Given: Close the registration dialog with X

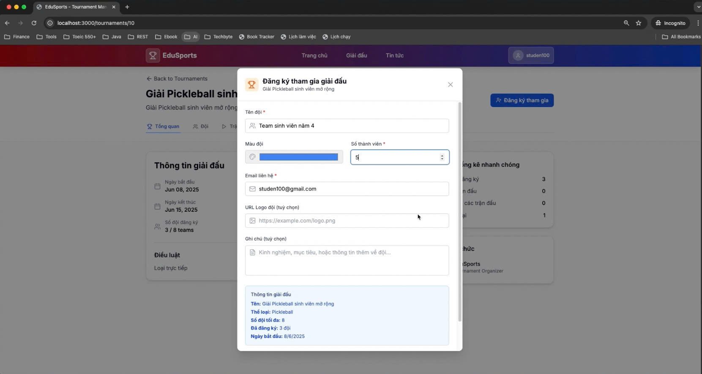Looking at the screenshot, I should tap(450, 85).
